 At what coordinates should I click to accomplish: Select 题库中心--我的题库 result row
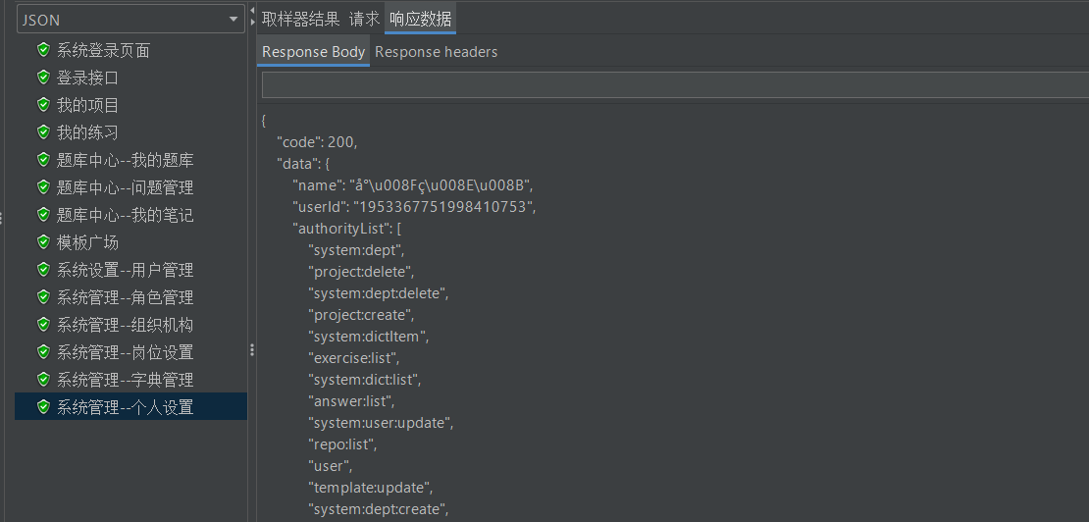(125, 160)
